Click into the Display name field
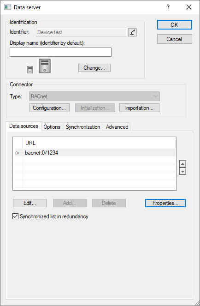This screenshot has width=200, height=306. 61,52
